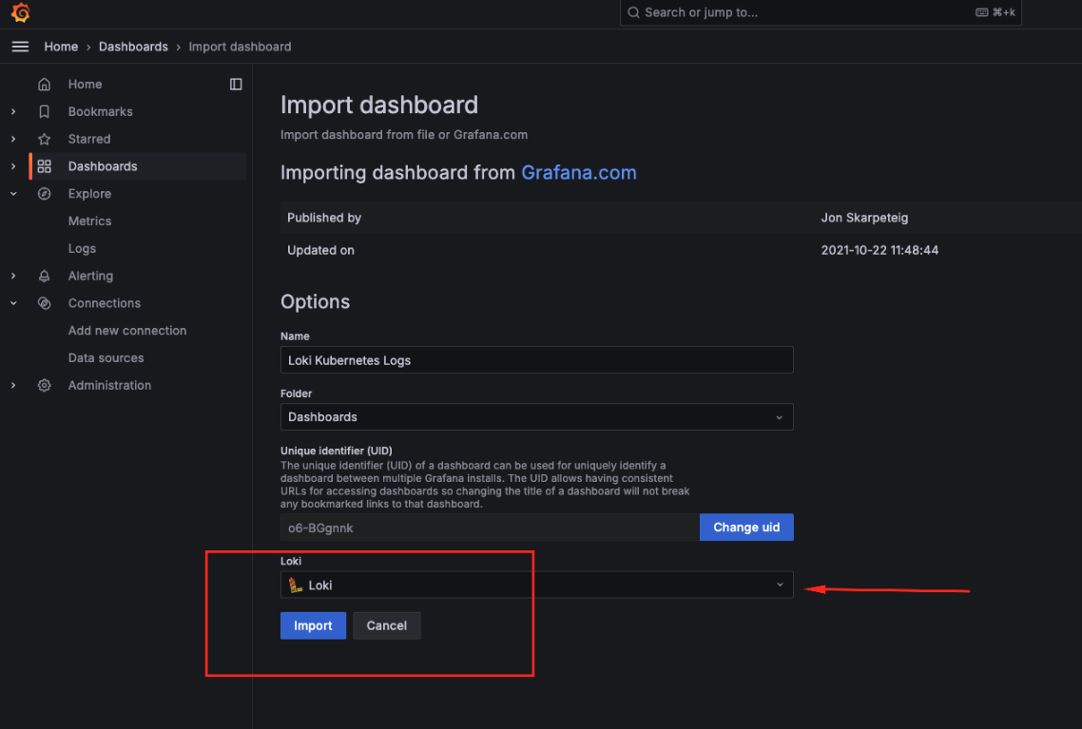Open Metrics under Explore
1082x729 pixels.
point(89,221)
